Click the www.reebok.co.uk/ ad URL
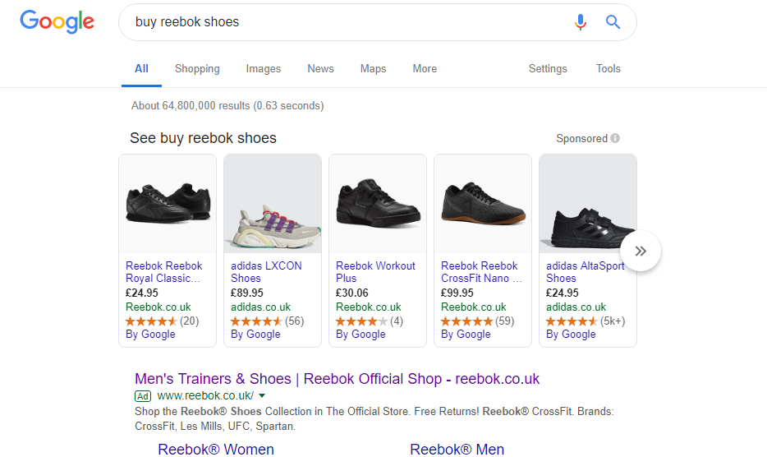The image size is (767, 457). (205, 396)
